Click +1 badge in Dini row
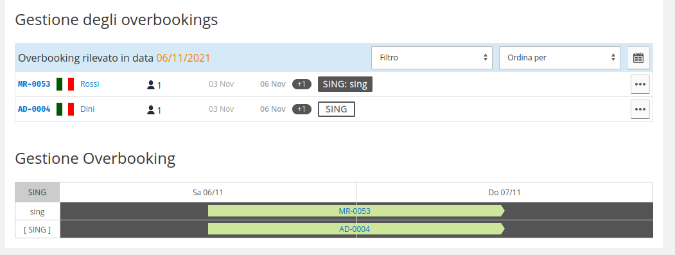This screenshot has width=675, height=255. (302, 109)
